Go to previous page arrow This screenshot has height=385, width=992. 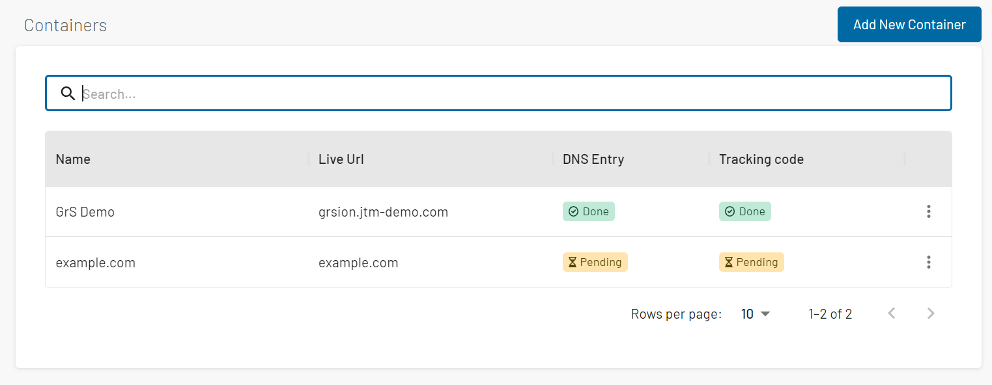(892, 313)
